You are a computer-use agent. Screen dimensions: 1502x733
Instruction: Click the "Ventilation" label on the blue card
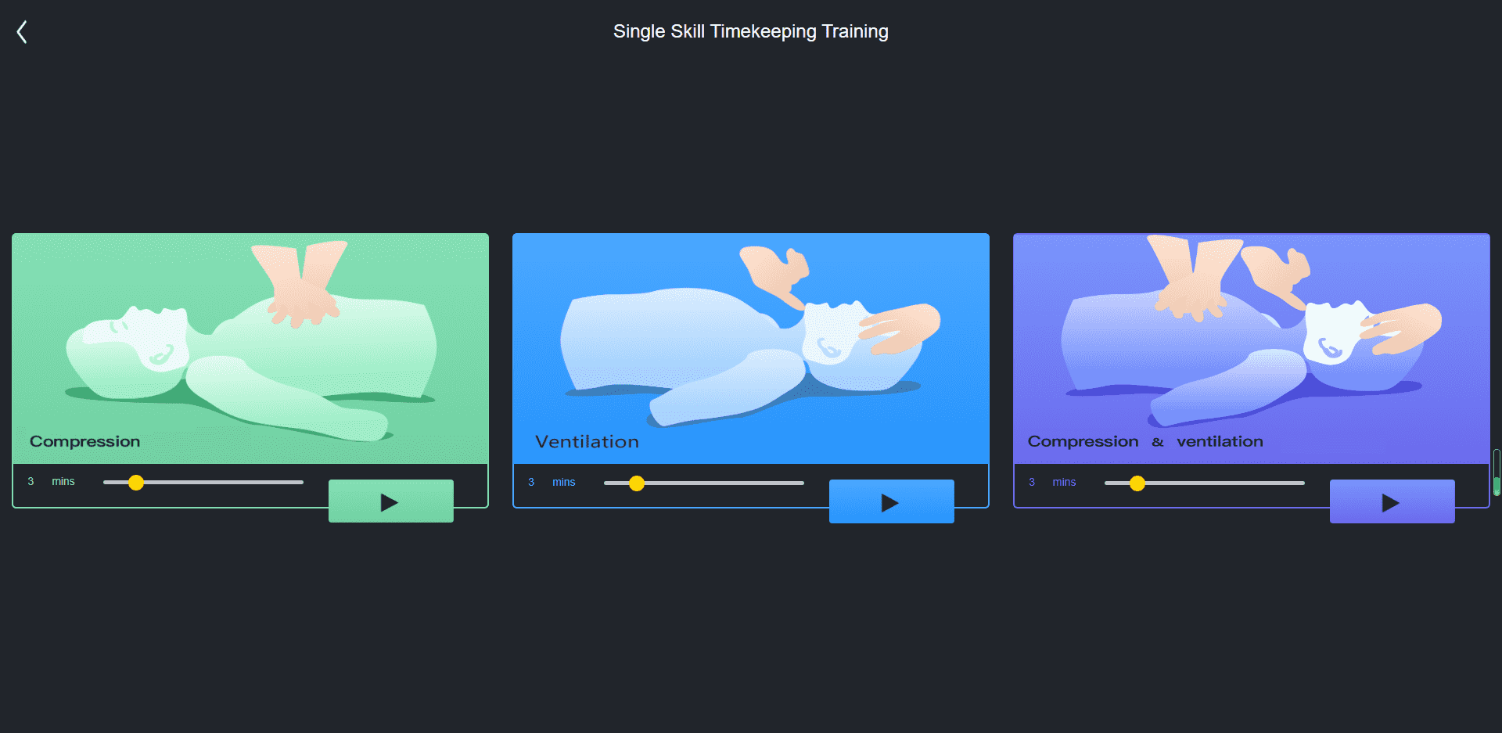(587, 442)
